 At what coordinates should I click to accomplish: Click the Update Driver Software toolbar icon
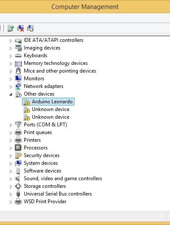[x=11, y=28]
